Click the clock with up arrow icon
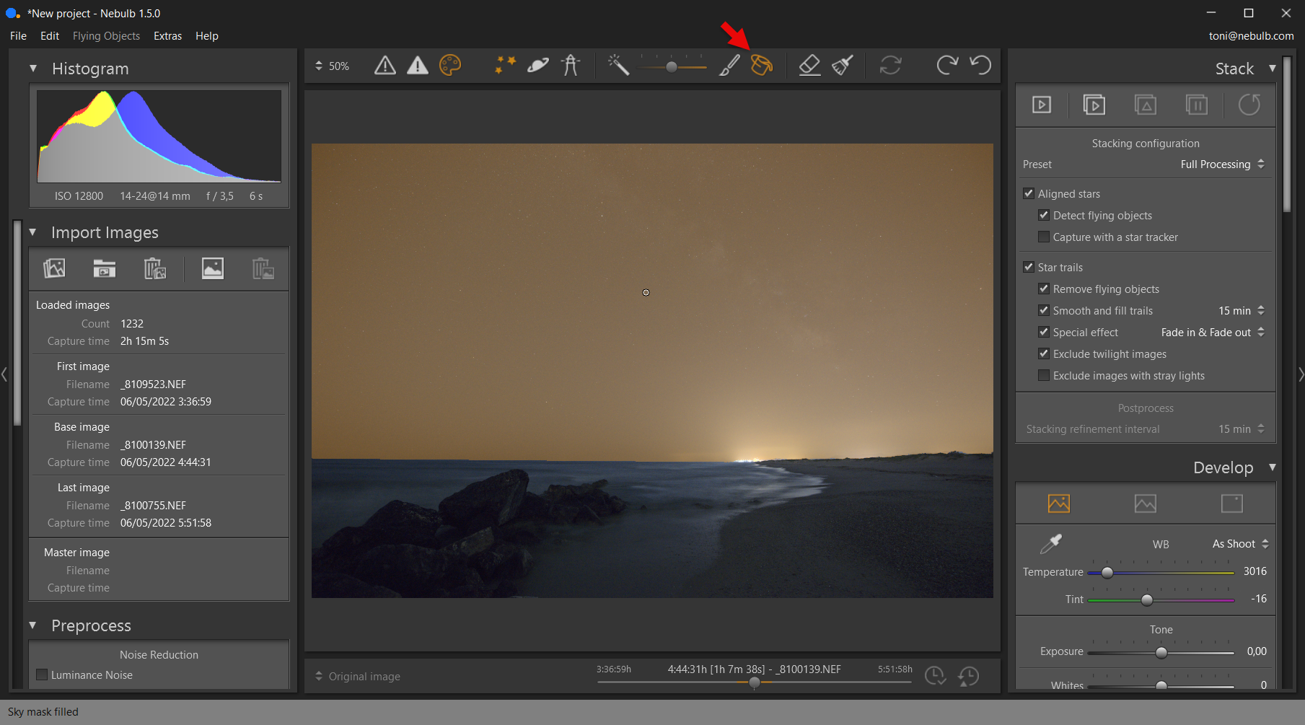Screen dimensions: 1305x725 pyautogui.click(x=968, y=677)
